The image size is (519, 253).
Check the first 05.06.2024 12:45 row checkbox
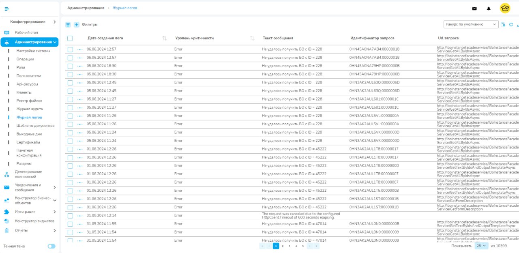(70, 83)
